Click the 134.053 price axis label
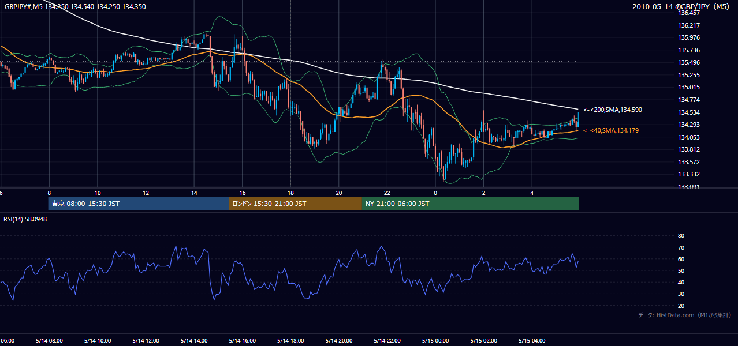 click(689, 137)
